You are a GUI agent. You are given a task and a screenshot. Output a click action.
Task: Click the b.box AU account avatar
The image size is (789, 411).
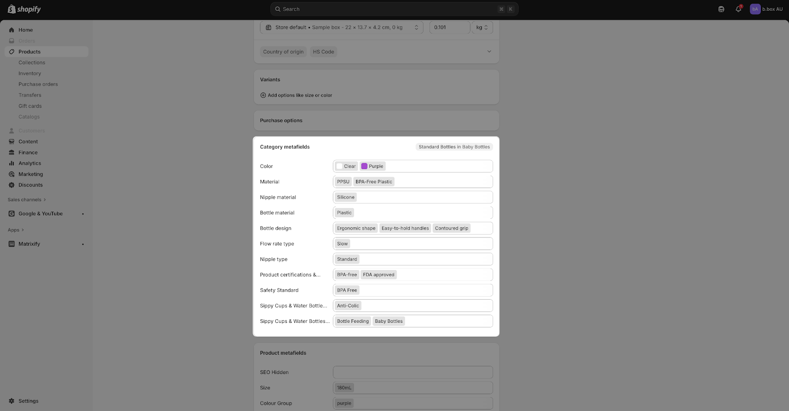(755, 9)
